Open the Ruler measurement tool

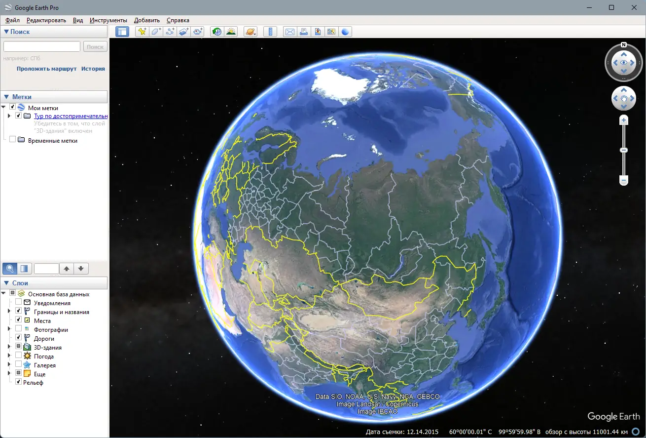tap(270, 31)
